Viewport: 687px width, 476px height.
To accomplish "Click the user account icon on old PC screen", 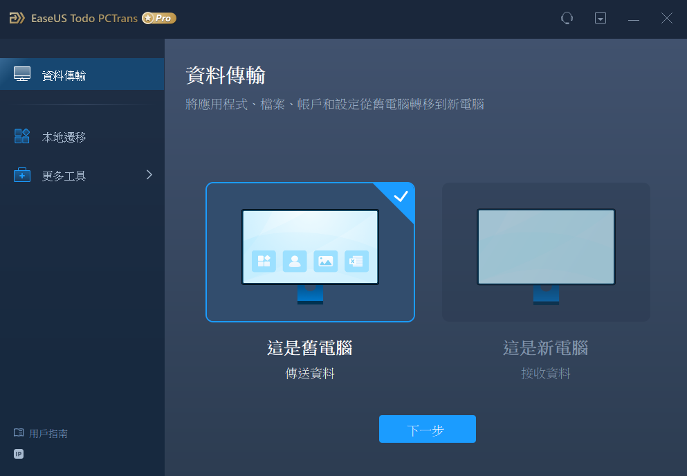I will (295, 262).
